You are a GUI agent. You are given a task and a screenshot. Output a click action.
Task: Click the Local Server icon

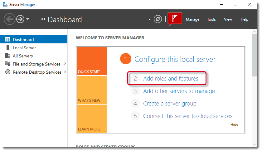click(8, 48)
